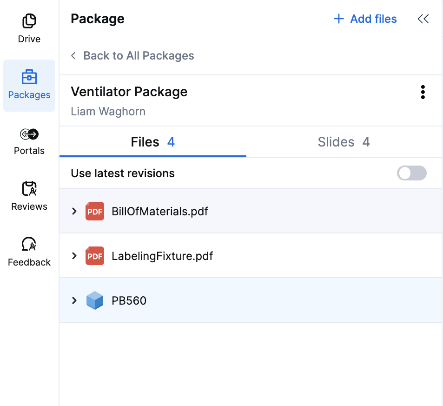The width and height of the screenshot is (443, 406).
Task: Go to Reviews clipboard icon
Action: click(29, 188)
